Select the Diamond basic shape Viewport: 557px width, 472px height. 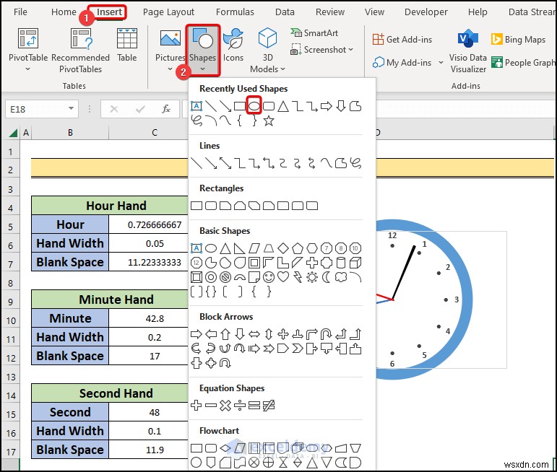[283, 248]
